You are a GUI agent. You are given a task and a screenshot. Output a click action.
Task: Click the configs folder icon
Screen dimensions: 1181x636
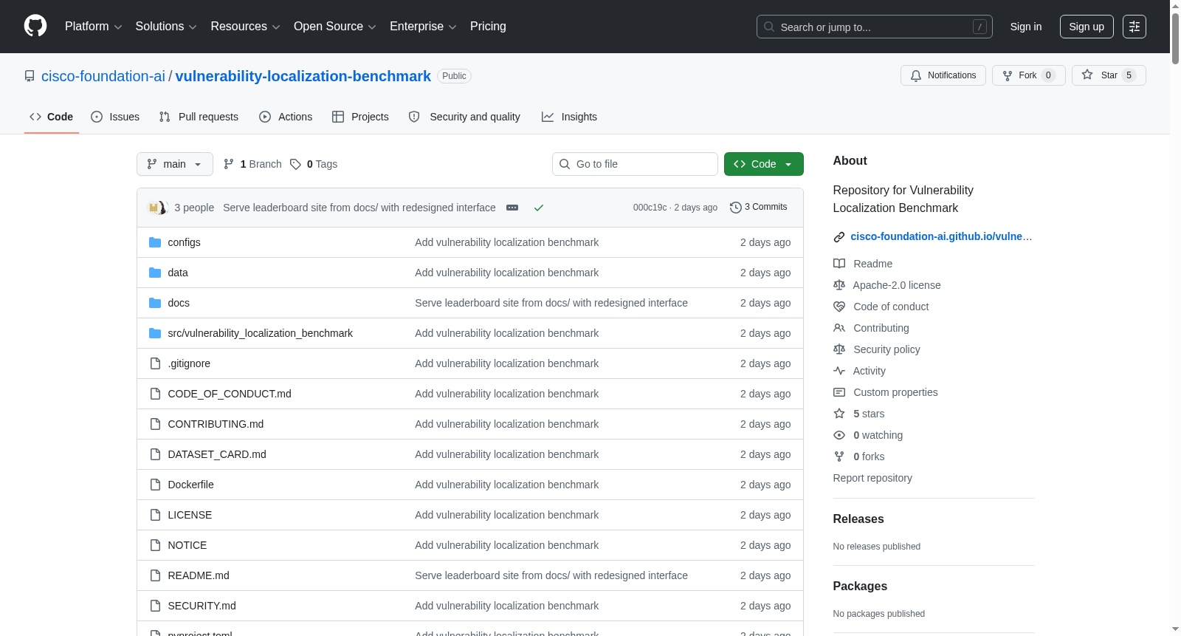pyautogui.click(x=155, y=242)
